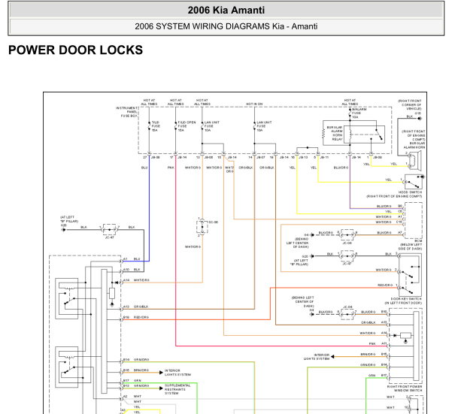Viewport: 452px width, 414px height.
Task: Click the hood switch symbol box
Action: click(414, 182)
